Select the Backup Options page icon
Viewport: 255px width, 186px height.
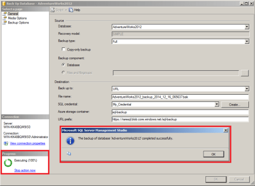tap(5, 22)
